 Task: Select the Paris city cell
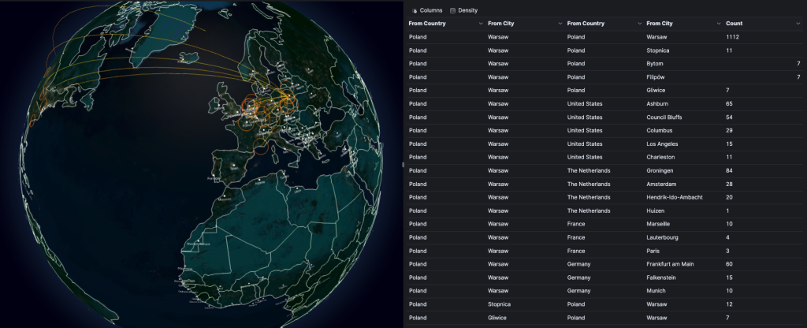click(x=653, y=251)
